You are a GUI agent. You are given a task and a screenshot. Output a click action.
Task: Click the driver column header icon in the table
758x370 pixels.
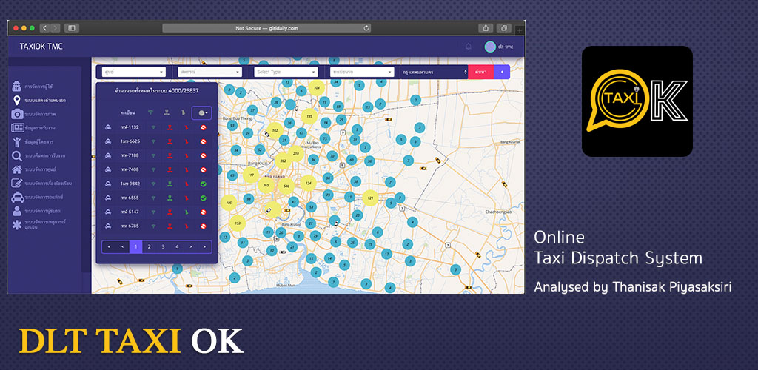tap(167, 112)
